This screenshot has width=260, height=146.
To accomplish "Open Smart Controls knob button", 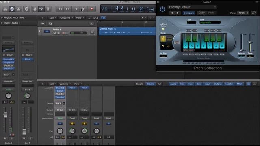I will [35, 9].
